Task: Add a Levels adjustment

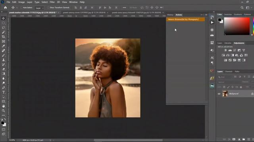Action: point(230,50)
